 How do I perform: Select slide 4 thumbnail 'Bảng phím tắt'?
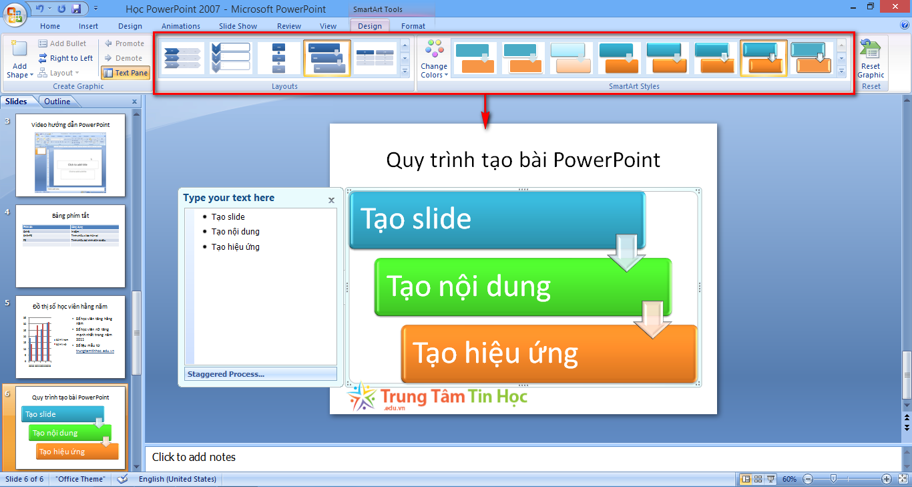click(x=70, y=246)
